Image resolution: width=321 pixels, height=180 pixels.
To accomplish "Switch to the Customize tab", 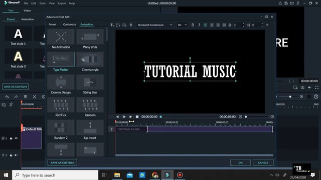I will tap(69, 24).
